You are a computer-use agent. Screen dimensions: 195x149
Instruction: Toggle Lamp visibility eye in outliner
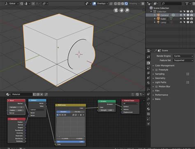click(x=181, y=22)
